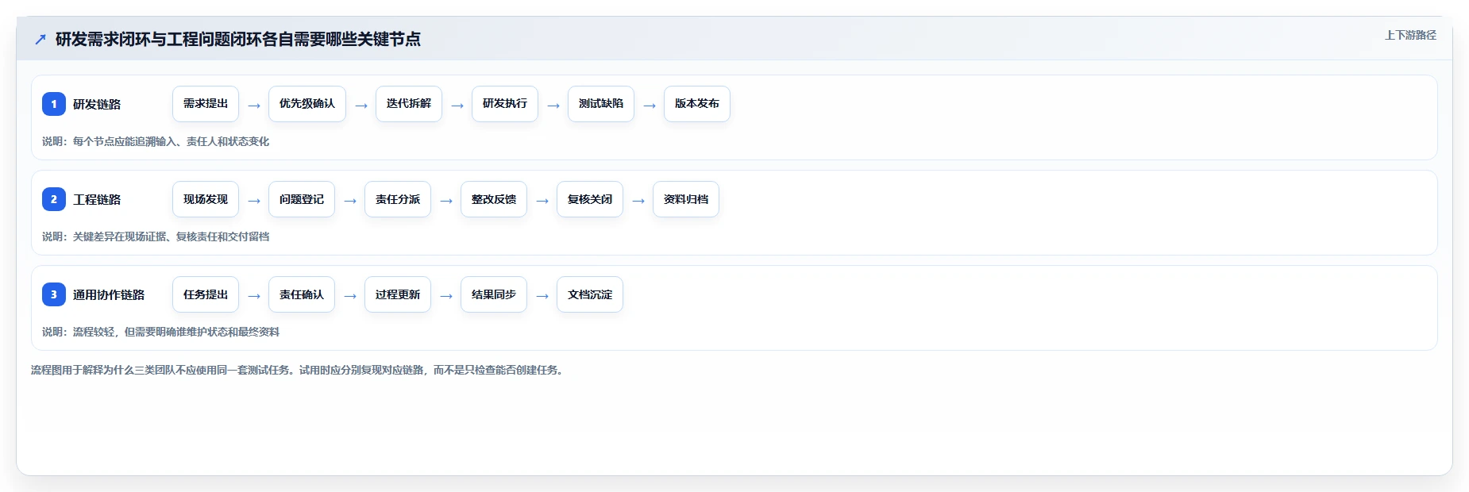The width and height of the screenshot is (1469, 492).
Task: Click the 通用协作链路 row label
Action: point(109,294)
